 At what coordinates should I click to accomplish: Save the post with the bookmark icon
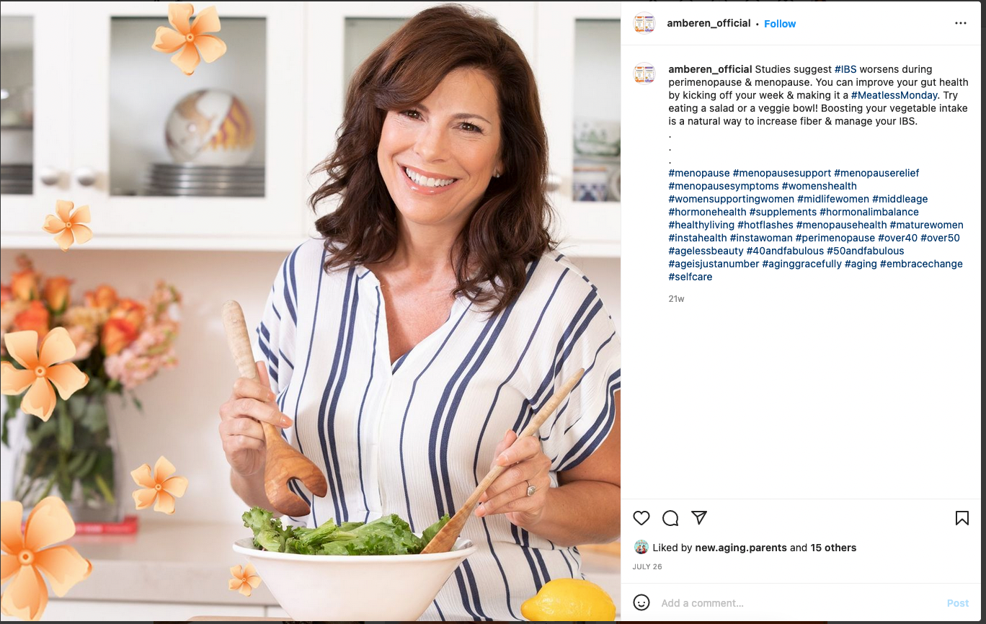(961, 518)
